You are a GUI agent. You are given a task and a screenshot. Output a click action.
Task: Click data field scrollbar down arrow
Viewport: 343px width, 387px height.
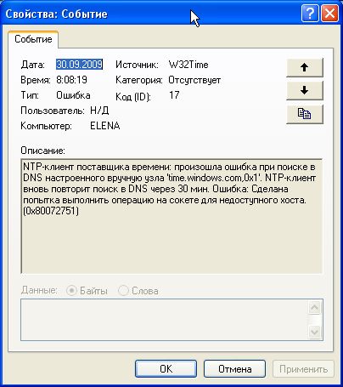tap(314, 332)
